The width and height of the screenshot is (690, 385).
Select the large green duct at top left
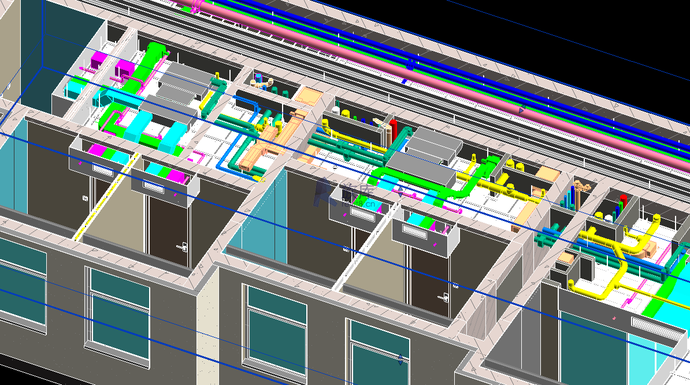click(154, 58)
